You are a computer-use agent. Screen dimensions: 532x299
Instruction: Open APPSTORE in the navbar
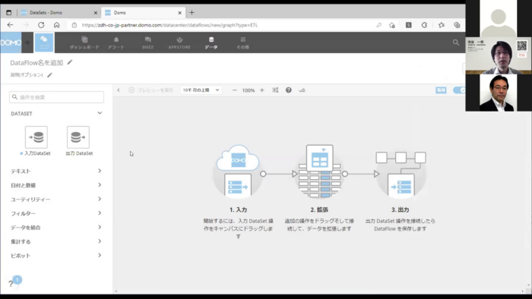click(179, 42)
